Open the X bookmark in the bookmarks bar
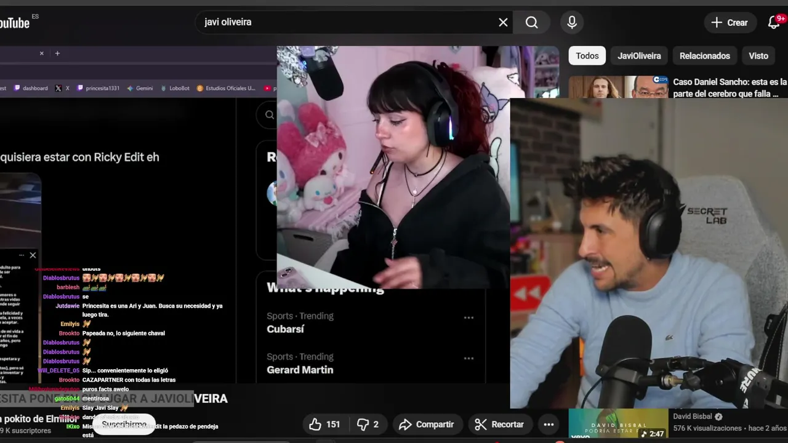This screenshot has height=443, width=788. coord(62,88)
